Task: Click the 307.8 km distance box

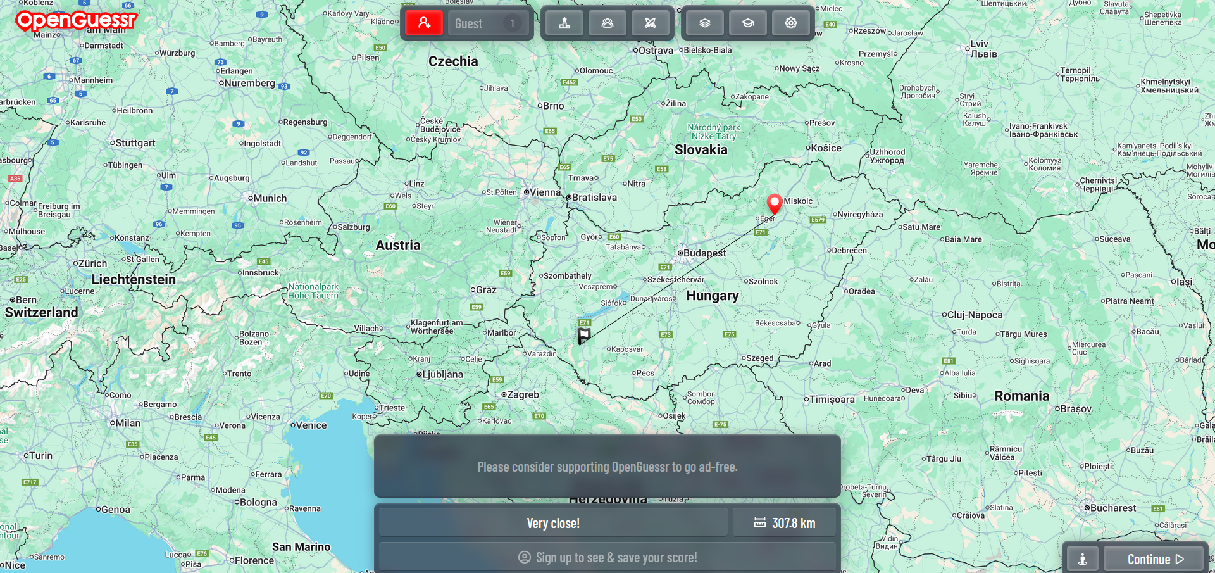Action: (785, 523)
